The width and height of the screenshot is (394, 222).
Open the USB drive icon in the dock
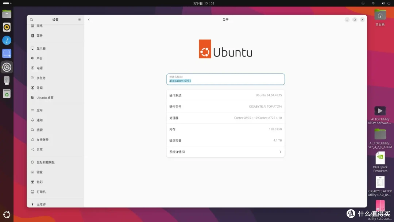[x=7, y=80]
